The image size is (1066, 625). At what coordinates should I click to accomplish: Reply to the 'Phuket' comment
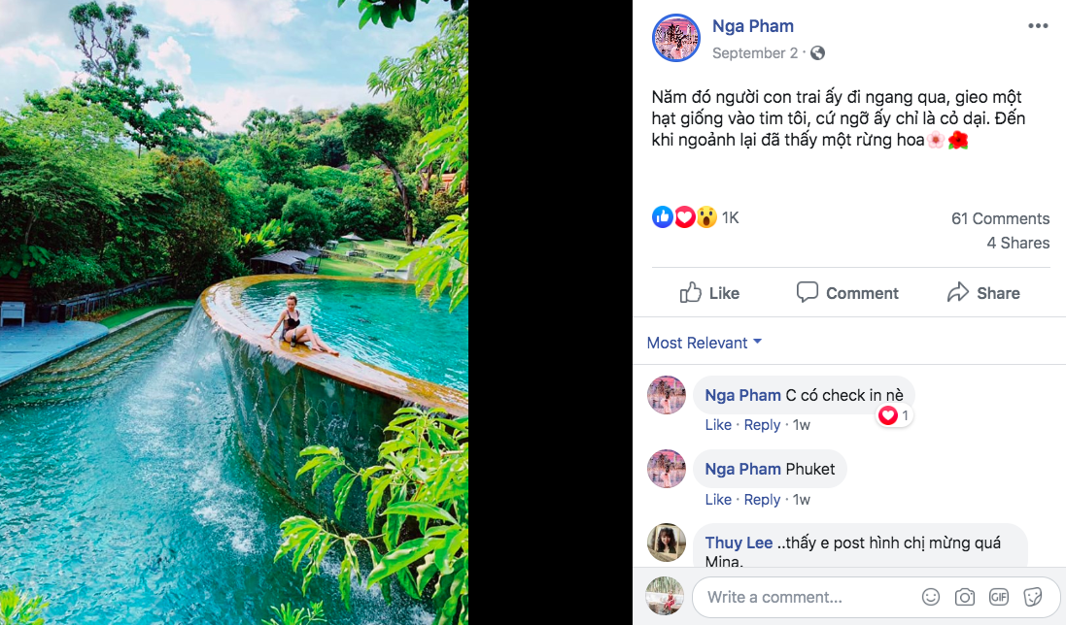point(762,500)
